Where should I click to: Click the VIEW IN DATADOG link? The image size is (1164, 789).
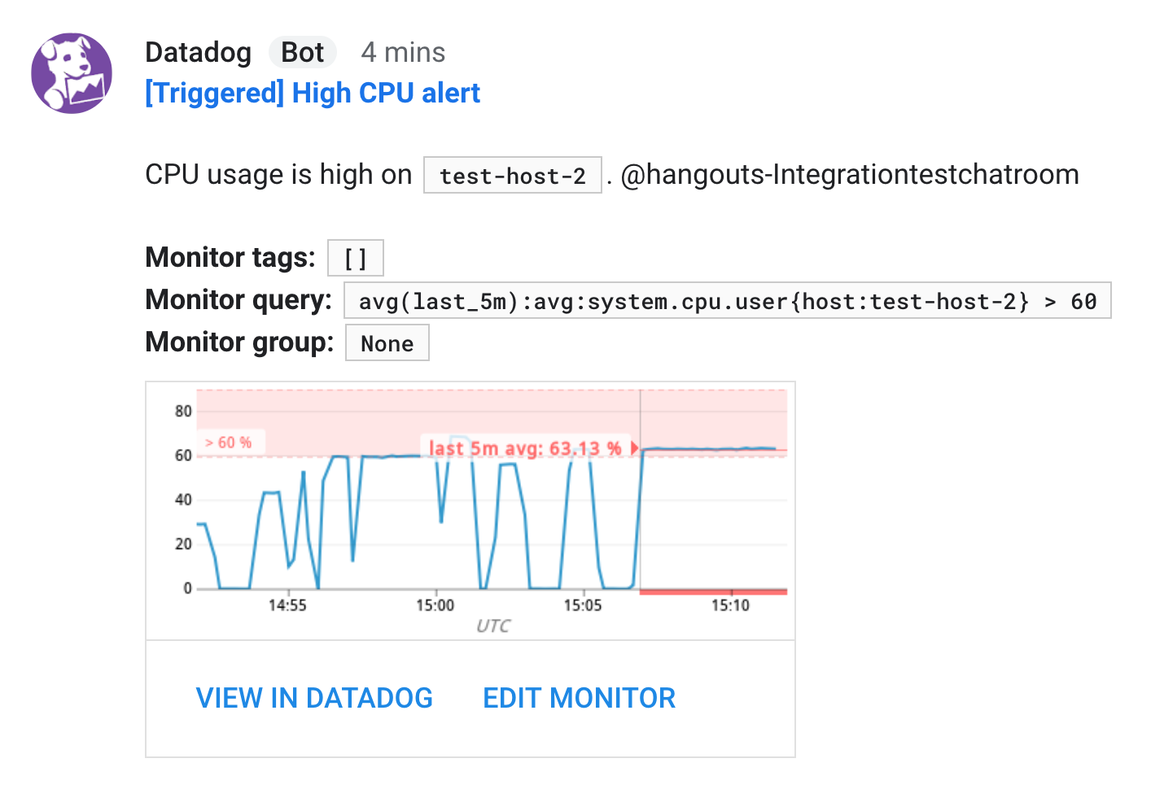314,697
